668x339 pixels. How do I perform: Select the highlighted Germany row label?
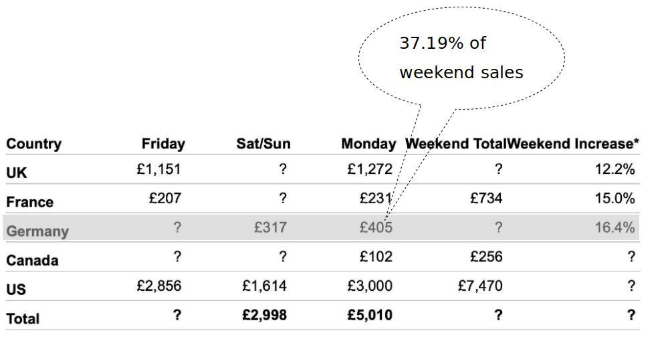click(37, 231)
